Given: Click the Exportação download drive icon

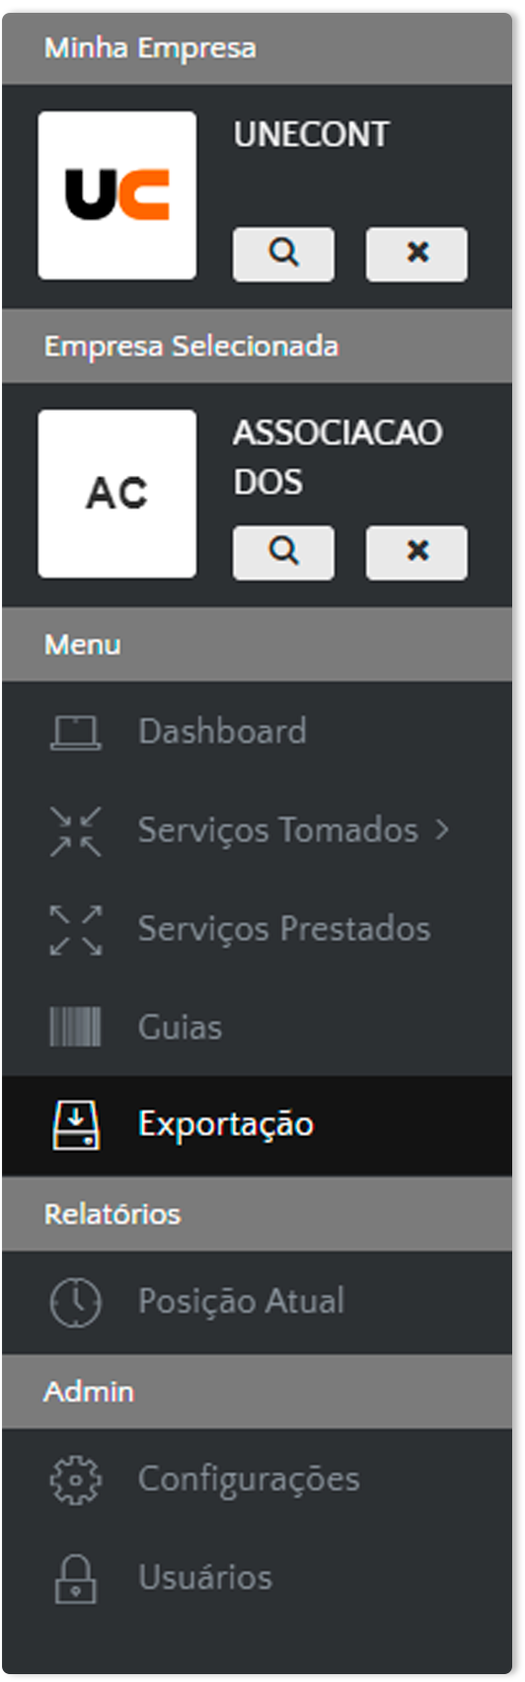Looking at the screenshot, I should tap(75, 1125).
